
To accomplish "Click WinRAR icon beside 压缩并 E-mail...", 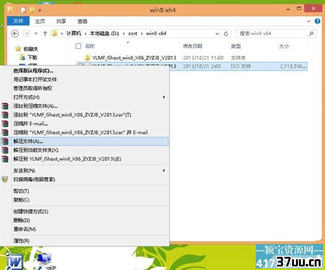I will coord(5,124).
